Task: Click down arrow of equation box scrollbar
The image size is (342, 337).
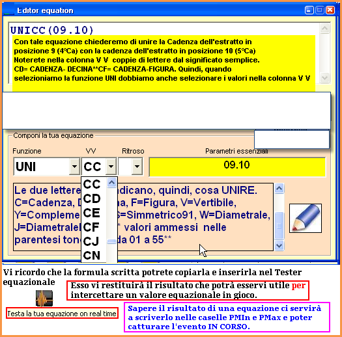Action: [324, 77]
